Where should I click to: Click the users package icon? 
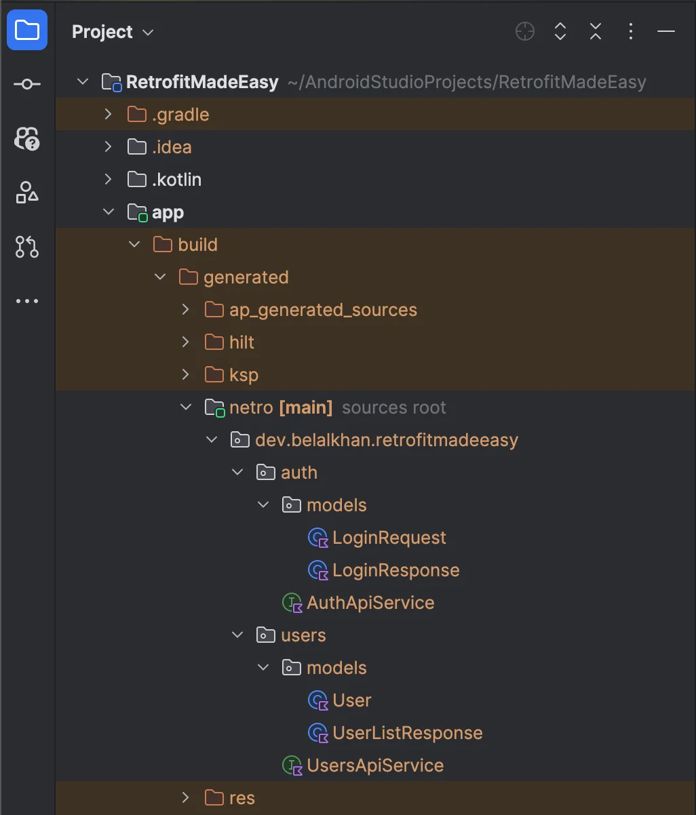(266, 635)
